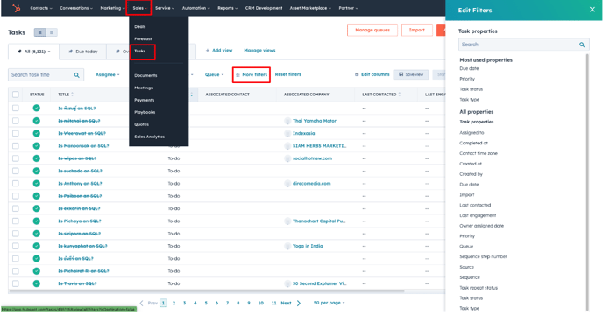Click status check icon for Is Weerawat row

[37, 133]
